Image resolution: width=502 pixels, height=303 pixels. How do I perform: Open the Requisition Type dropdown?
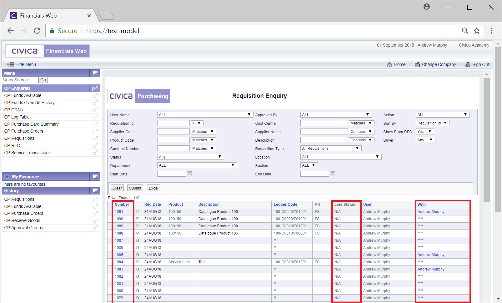pyautogui.click(x=331, y=149)
